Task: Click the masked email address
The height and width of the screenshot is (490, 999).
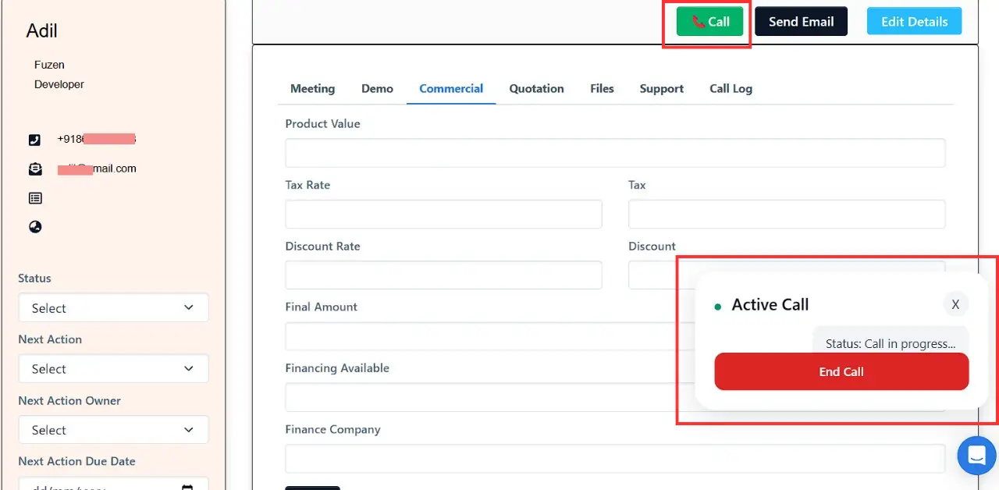Action: tap(97, 169)
